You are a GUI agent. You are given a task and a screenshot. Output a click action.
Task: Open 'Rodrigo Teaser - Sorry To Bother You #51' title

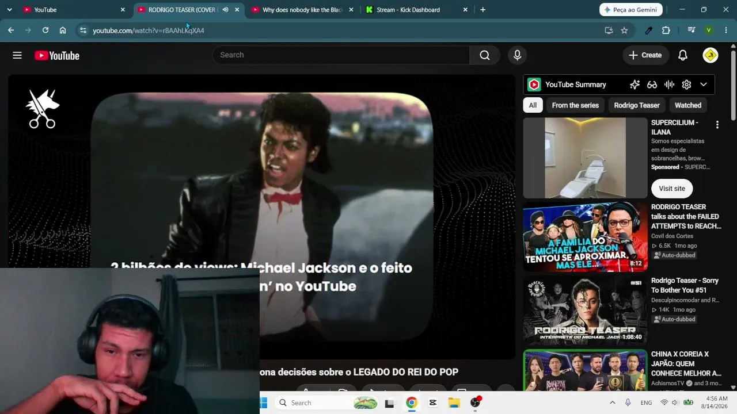[x=685, y=285]
